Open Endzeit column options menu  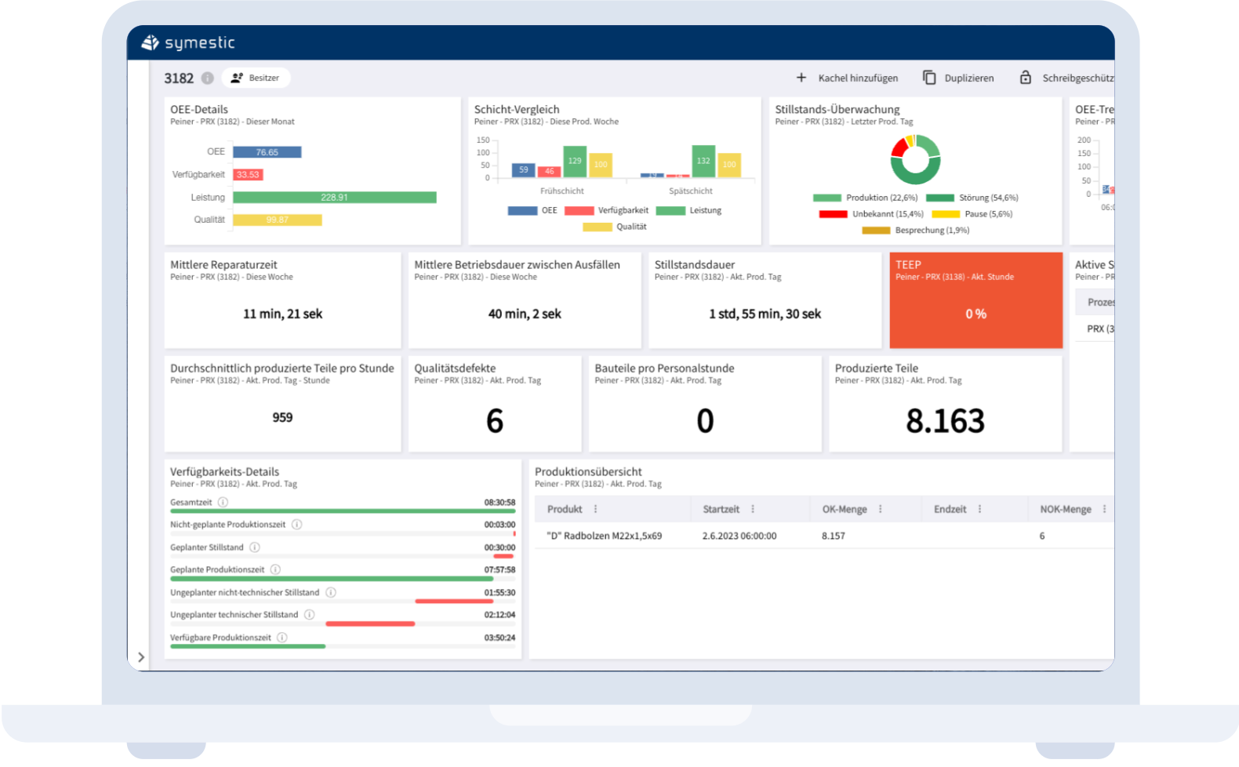coord(979,509)
